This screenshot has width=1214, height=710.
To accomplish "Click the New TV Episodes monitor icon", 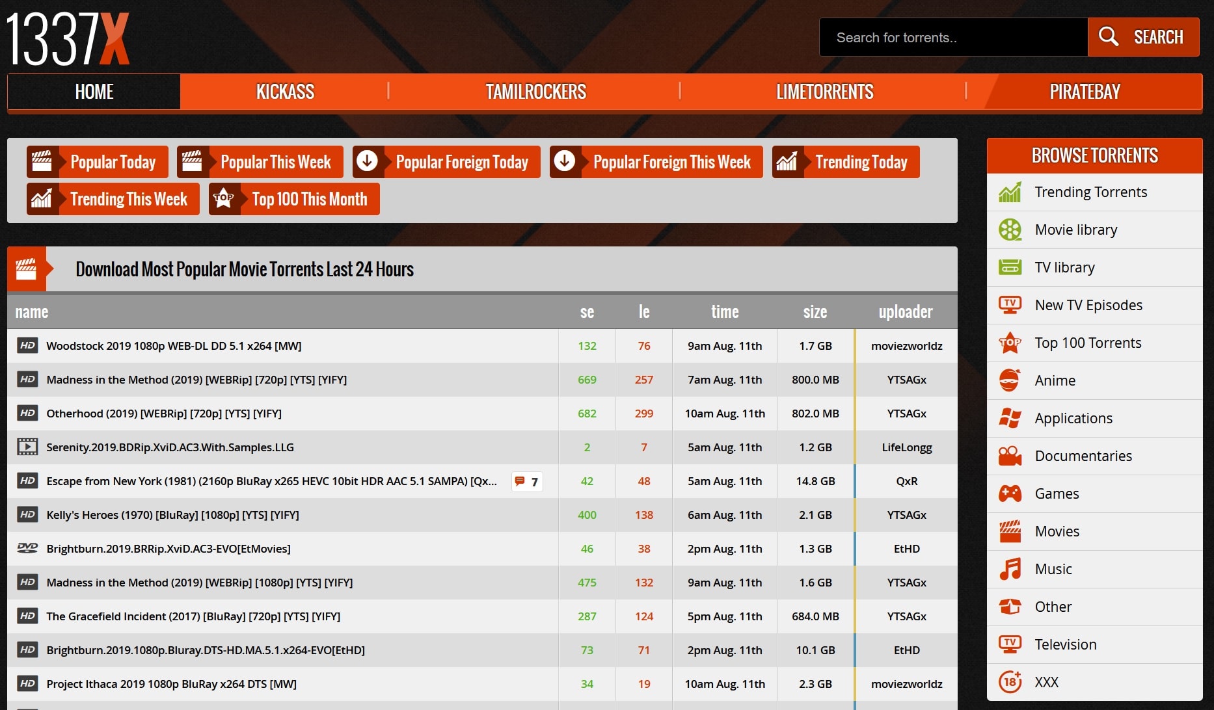I will [x=1010, y=305].
